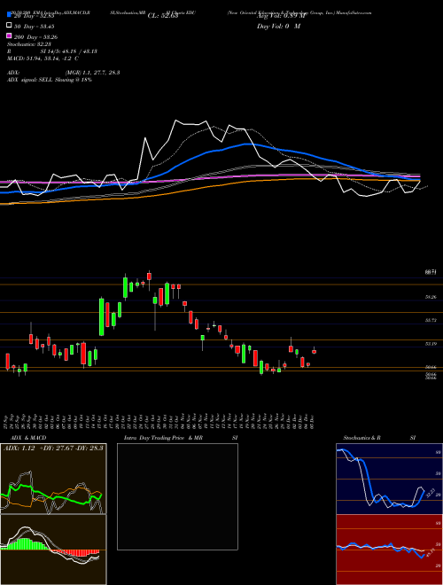Open the MACD histogram mini chart
The image size is (443, 585).
(53, 550)
